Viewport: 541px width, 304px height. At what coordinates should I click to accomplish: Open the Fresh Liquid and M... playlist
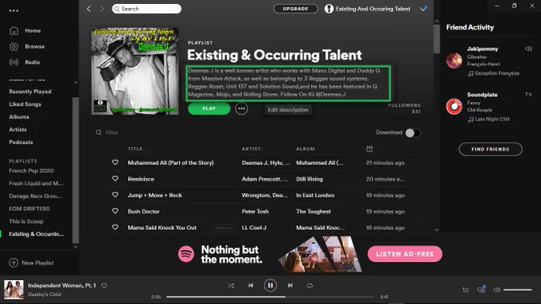point(36,183)
